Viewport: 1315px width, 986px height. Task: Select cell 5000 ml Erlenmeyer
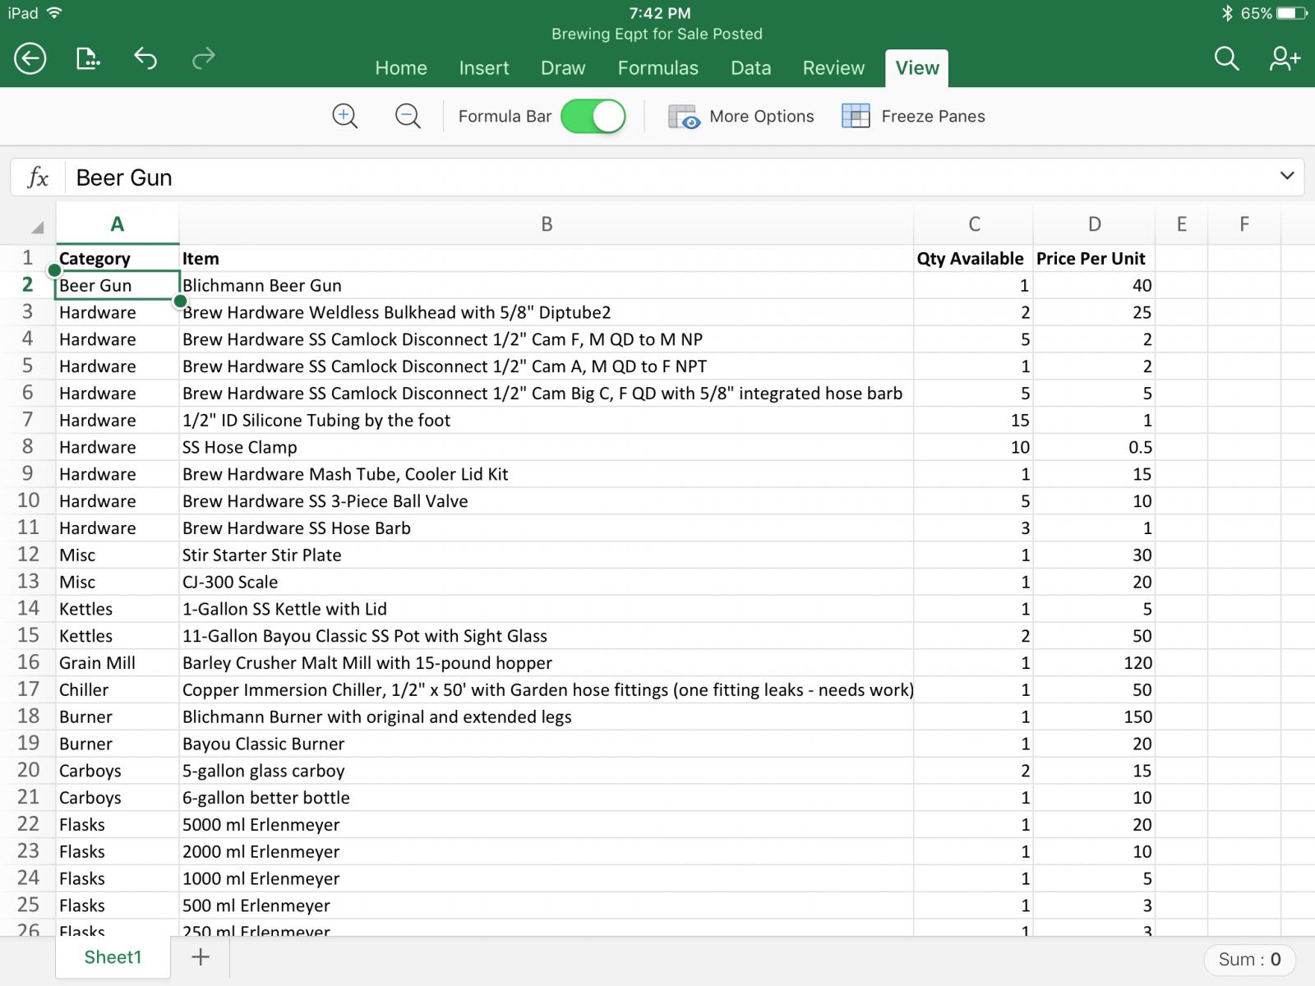pos(547,824)
